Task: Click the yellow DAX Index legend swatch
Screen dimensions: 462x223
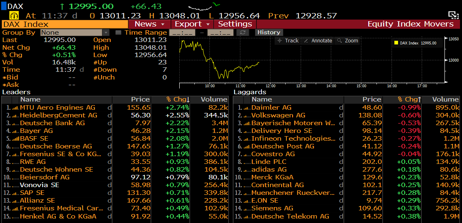Action: (x=396, y=43)
